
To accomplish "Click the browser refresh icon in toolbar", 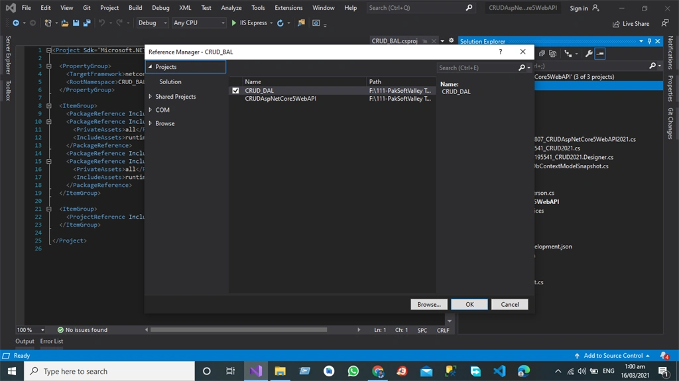I will tap(280, 23).
